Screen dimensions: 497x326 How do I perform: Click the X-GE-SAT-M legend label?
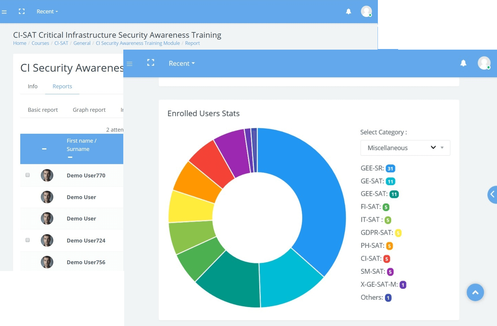(379, 284)
